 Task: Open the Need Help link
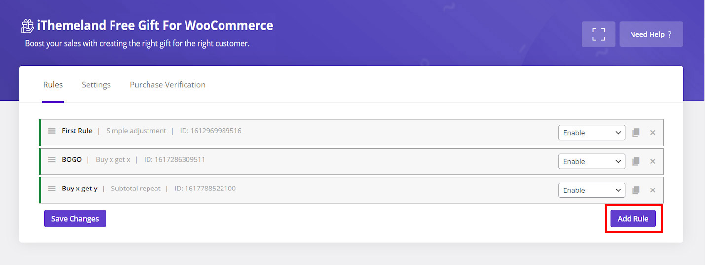coord(651,34)
